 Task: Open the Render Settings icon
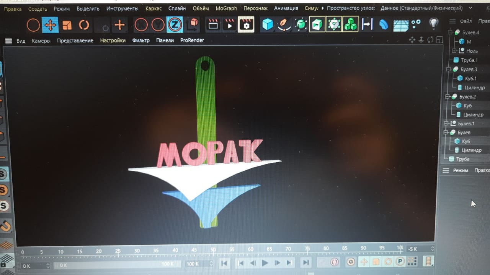click(x=246, y=25)
